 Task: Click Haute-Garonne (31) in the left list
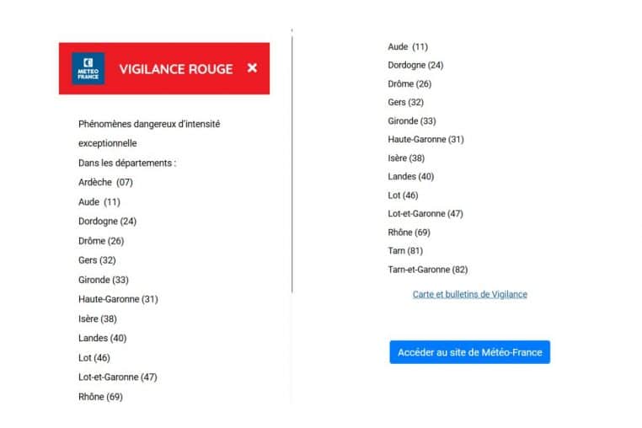pyautogui.click(x=118, y=299)
